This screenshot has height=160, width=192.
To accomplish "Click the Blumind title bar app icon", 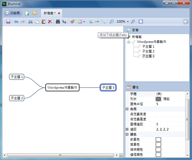I will coord(4,4).
